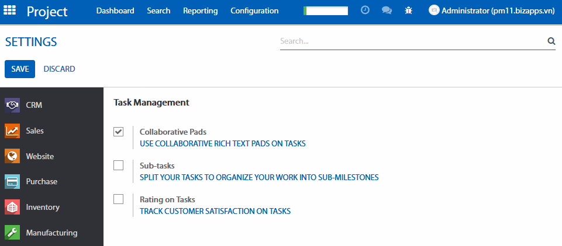Screen dimensions: 562x246
Task: Open the apps grid menu icon
Action: click(11, 10)
